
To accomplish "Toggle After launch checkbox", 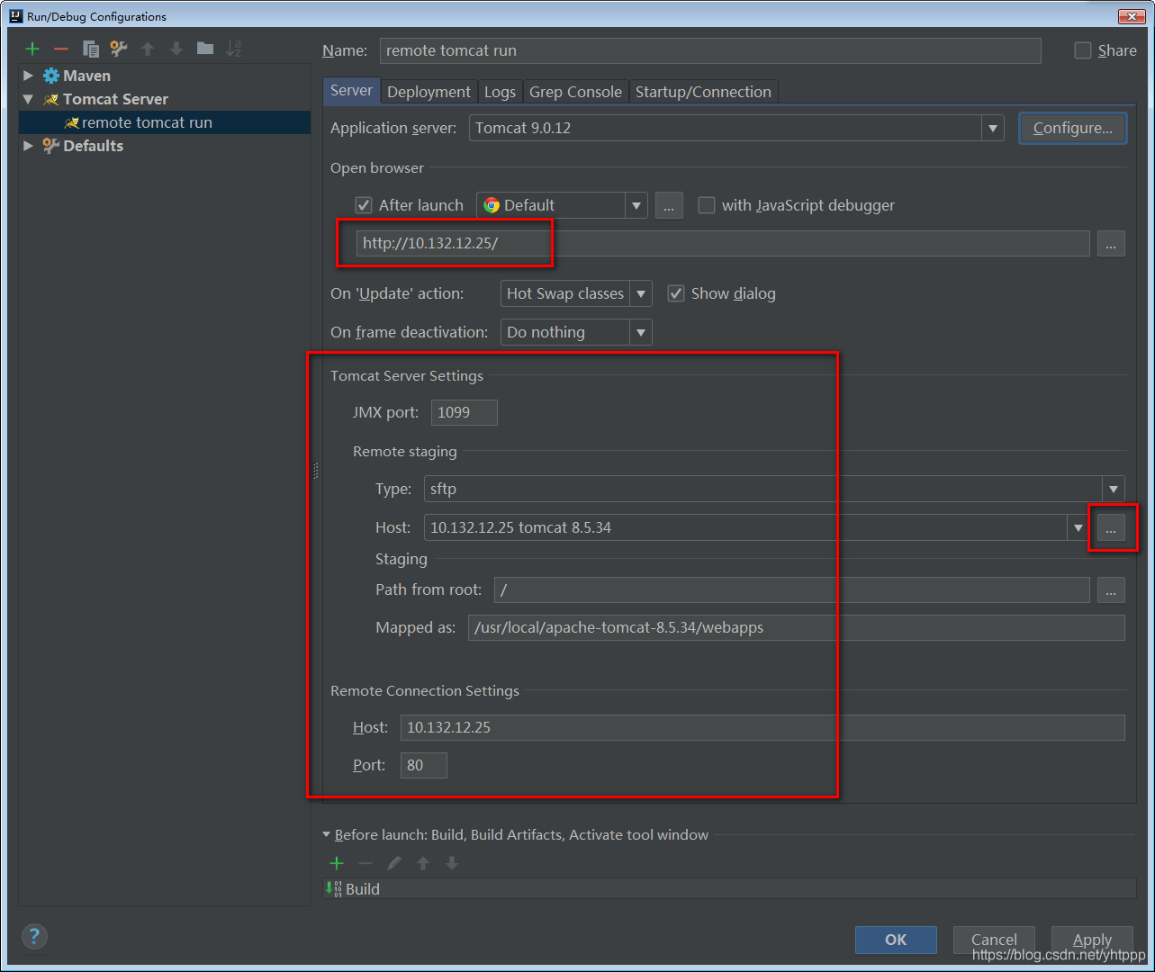I will (364, 205).
